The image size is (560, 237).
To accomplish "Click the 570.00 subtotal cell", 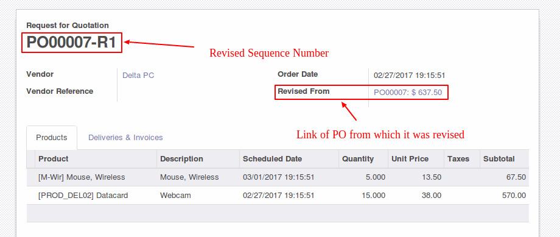I will coord(504,196).
